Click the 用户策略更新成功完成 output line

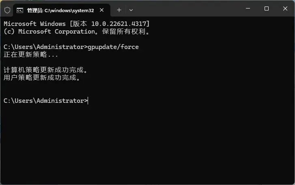pyautogui.click(x=42, y=77)
